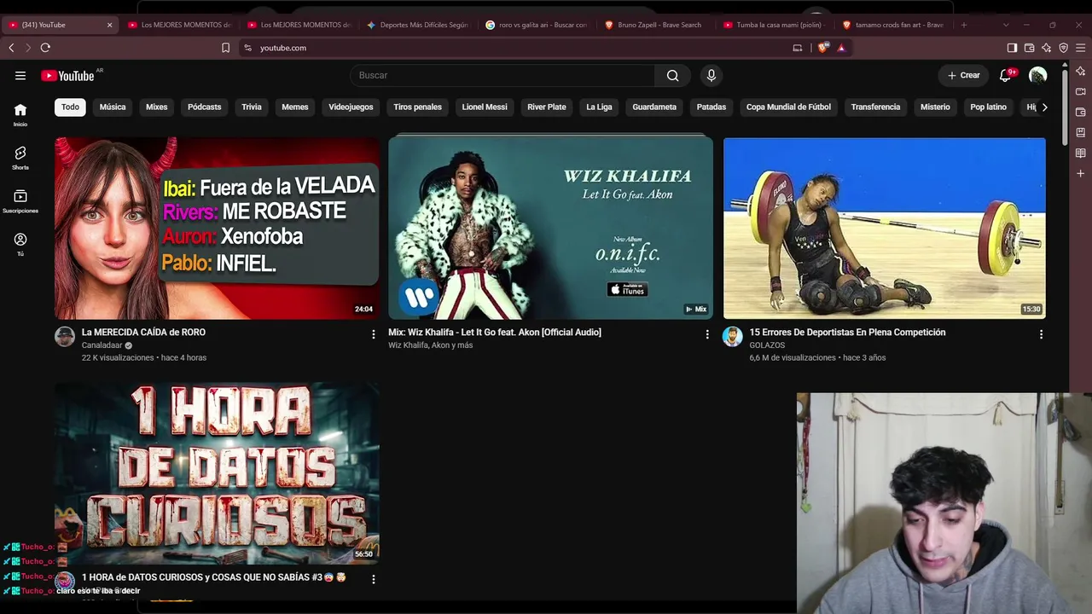Switch to the Deportes Más Difíciles tab
Screen dimensions: 1092x614
point(418,25)
